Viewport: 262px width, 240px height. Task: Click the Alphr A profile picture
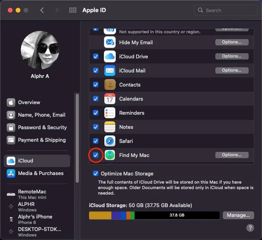40,50
